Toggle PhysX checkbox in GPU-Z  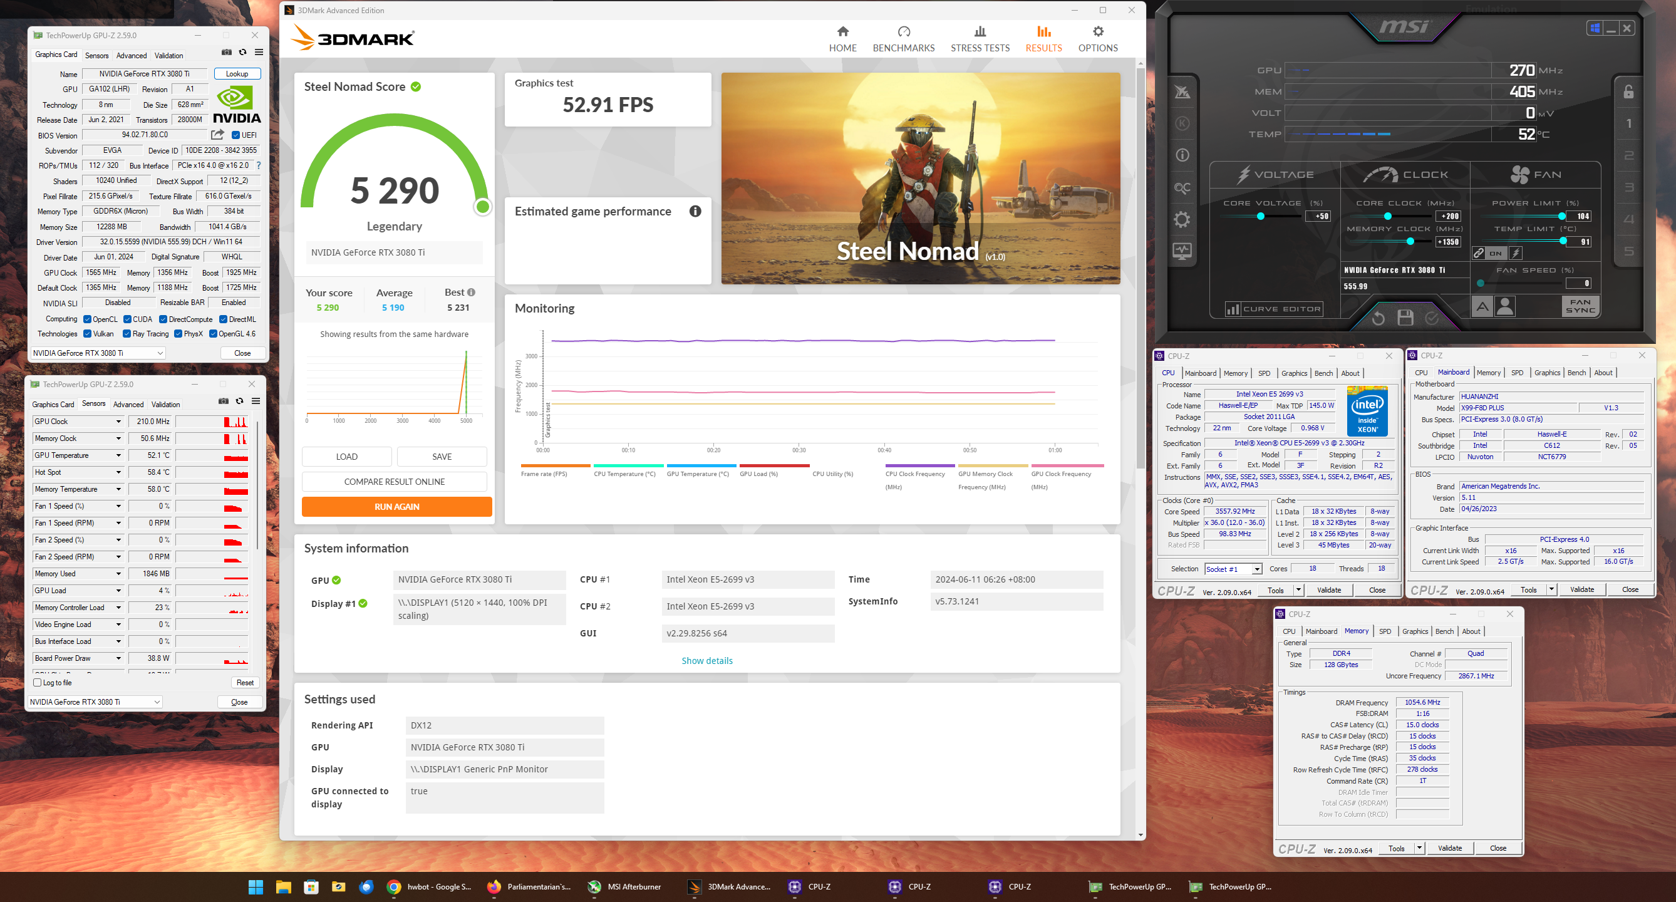click(x=178, y=334)
